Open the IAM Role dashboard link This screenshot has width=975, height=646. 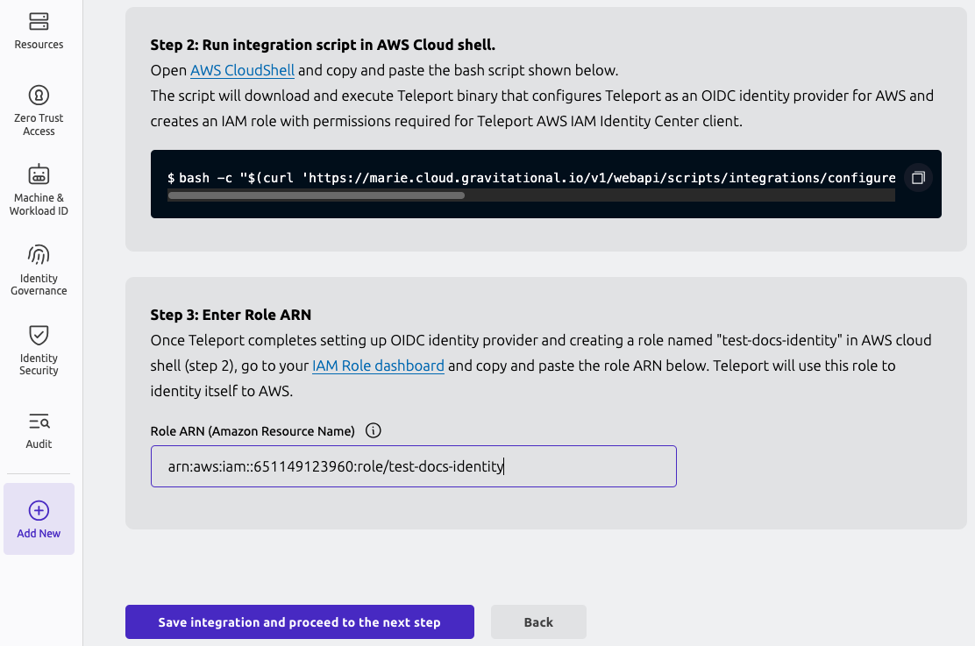click(x=378, y=366)
